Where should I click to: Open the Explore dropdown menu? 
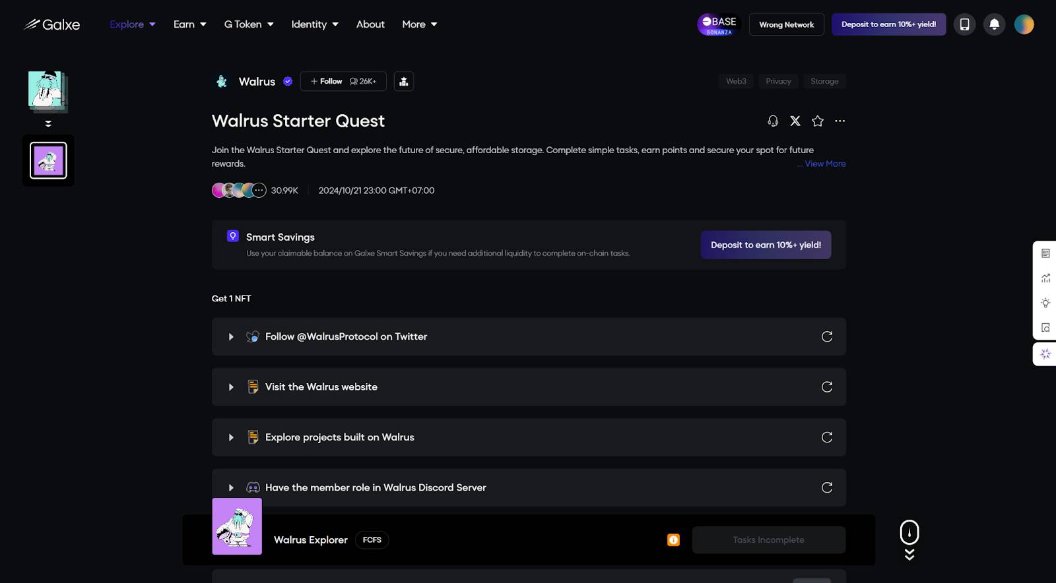pyautogui.click(x=132, y=24)
